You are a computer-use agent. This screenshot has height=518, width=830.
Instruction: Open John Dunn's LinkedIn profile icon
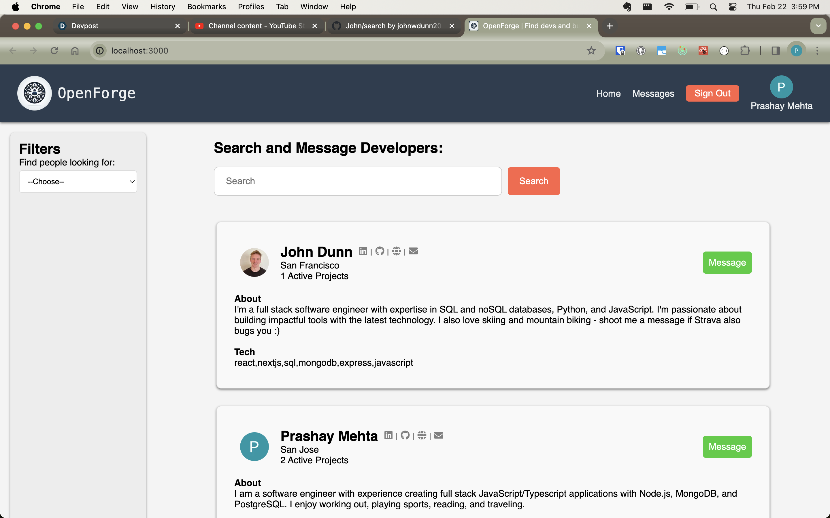click(363, 251)
